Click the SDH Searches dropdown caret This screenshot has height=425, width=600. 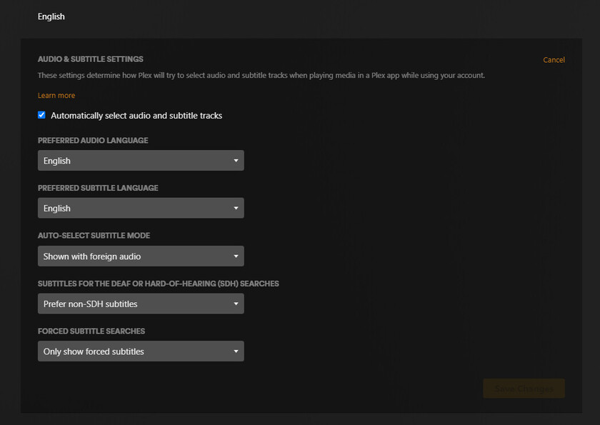coord(236,304)
